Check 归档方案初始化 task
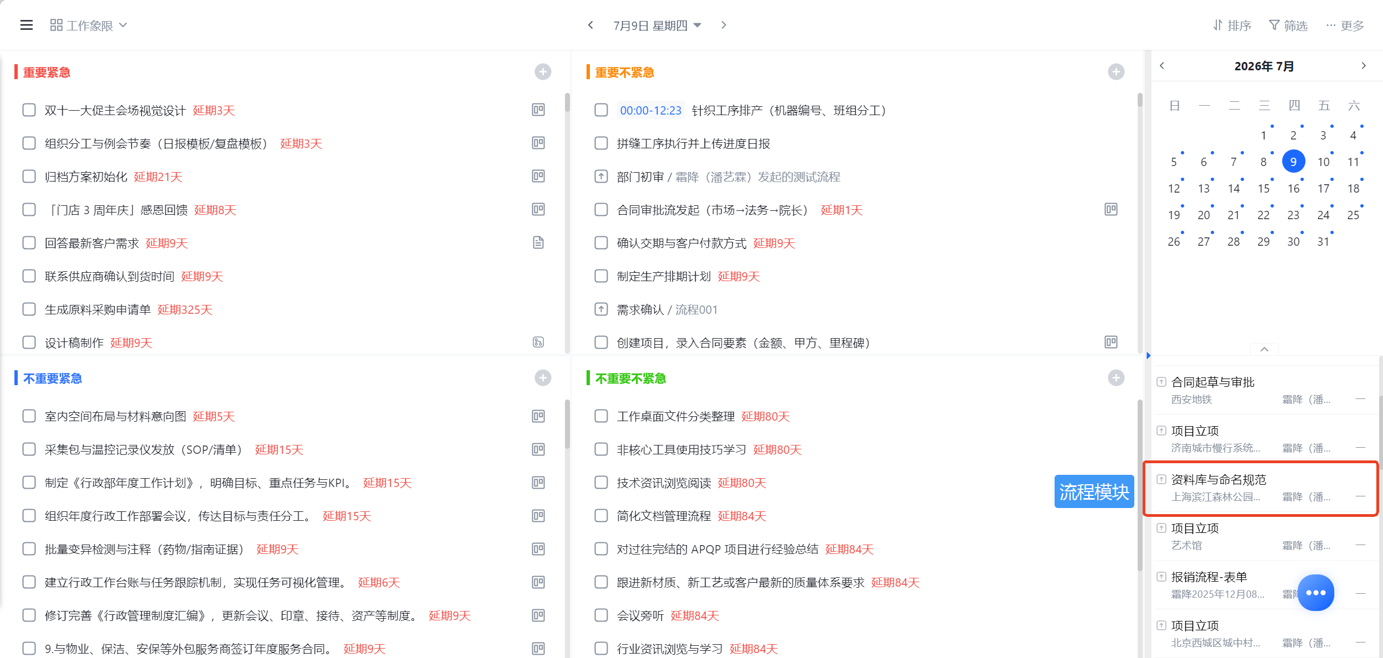1383x658 pixels. click(x=29, y=177)
